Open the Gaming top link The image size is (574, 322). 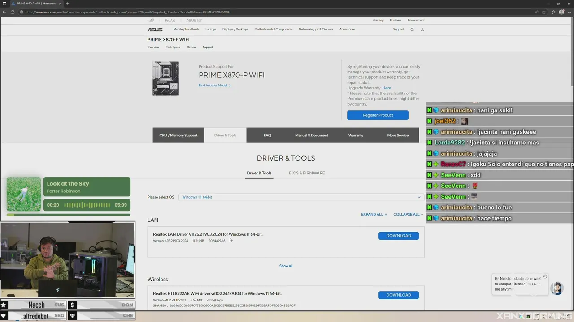378,20
